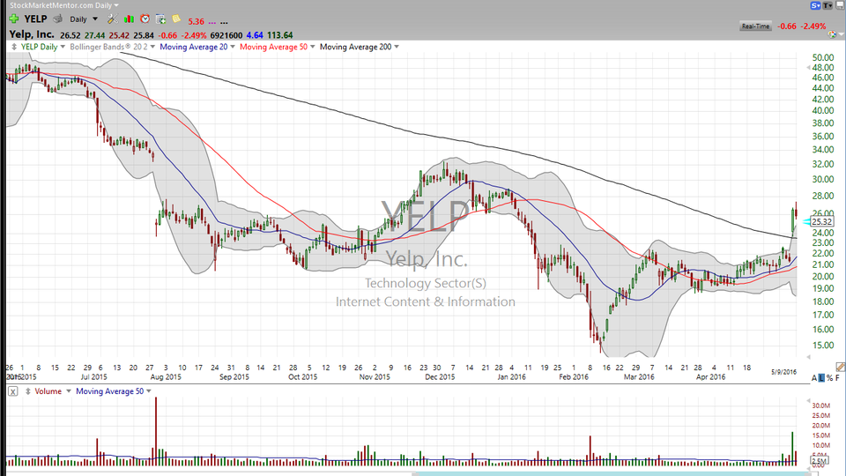Click the 2.5M volume axis marker
The height and width of the screenshot is (476, 846).
(820, 460)
